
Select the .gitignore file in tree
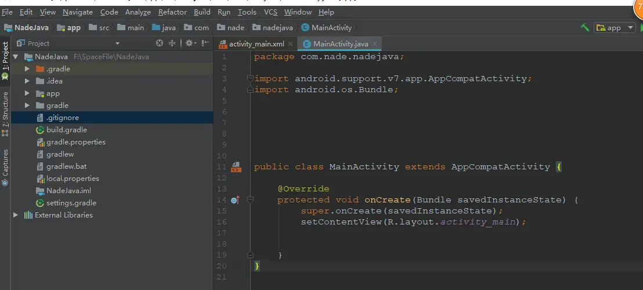(x=112, y=118)
